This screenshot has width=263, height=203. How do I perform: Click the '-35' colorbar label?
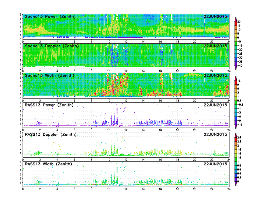click(240, 62)
